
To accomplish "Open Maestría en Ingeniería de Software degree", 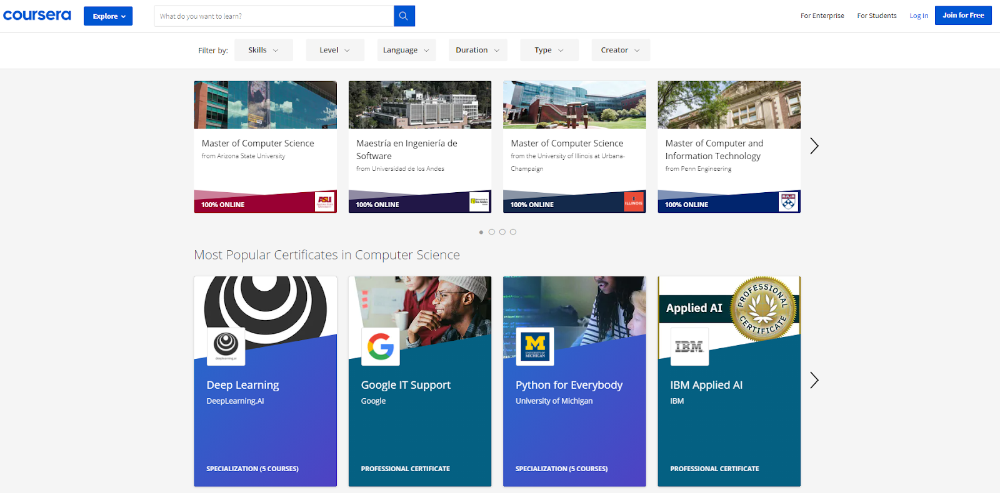I will click(407, 150).
